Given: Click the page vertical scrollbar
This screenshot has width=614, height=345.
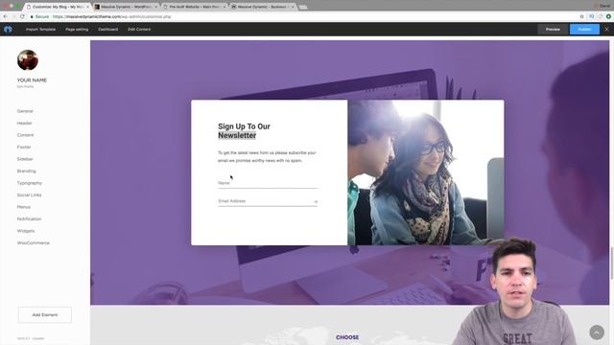Looking at the screenshot, I should point(611,263).
